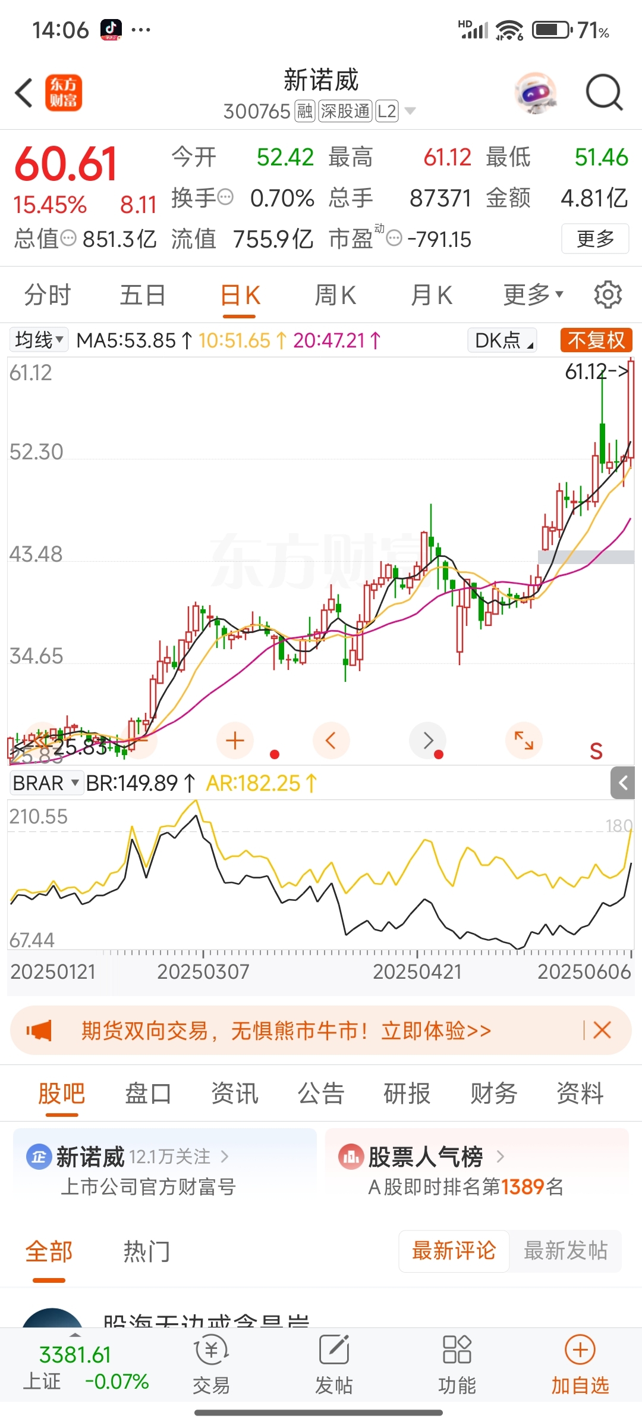Open TikTok notification icon in status bar
642x1428 pixels.
pyautogui.click(x=111, y=29)
